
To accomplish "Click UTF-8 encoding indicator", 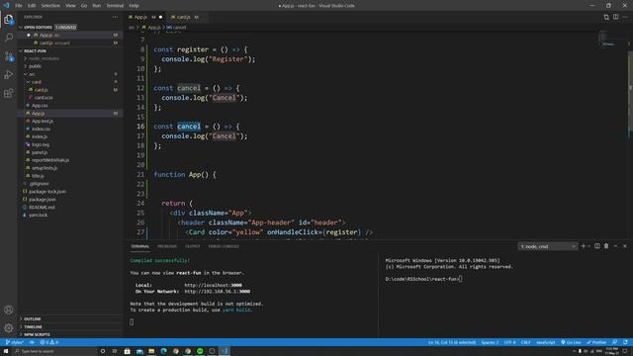I will click(x=510, y=342).
